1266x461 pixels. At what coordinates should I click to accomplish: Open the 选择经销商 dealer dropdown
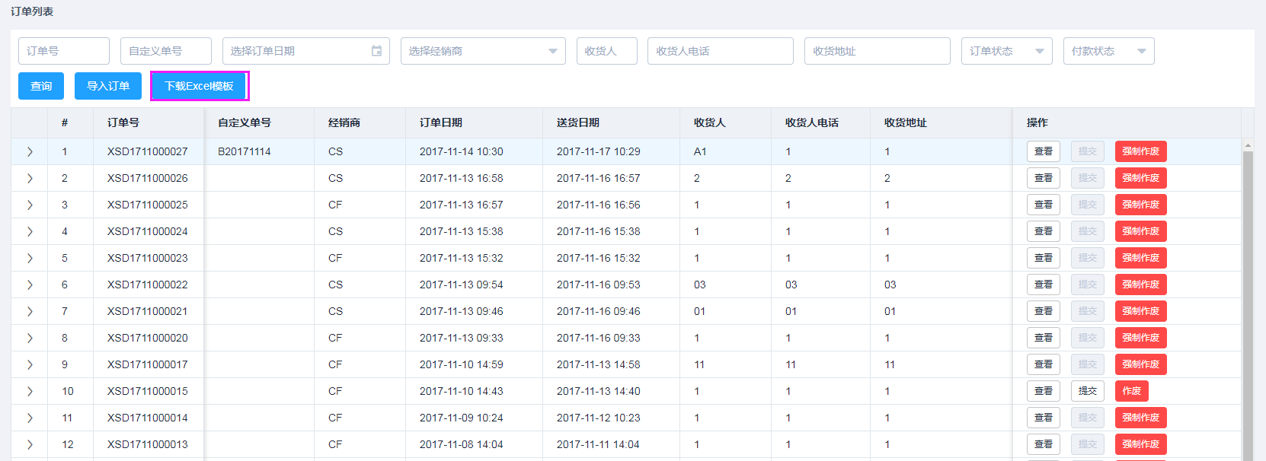[482, 51]
